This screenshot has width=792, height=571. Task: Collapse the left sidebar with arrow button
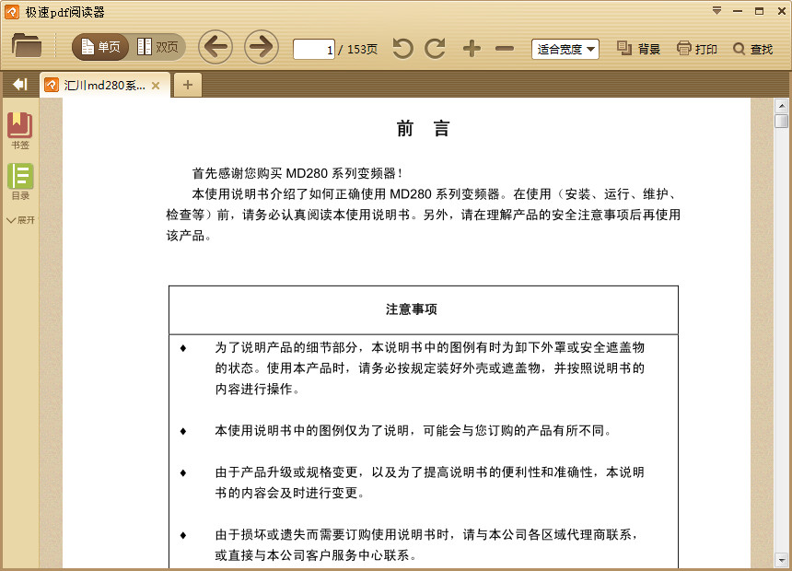(19, 85)
